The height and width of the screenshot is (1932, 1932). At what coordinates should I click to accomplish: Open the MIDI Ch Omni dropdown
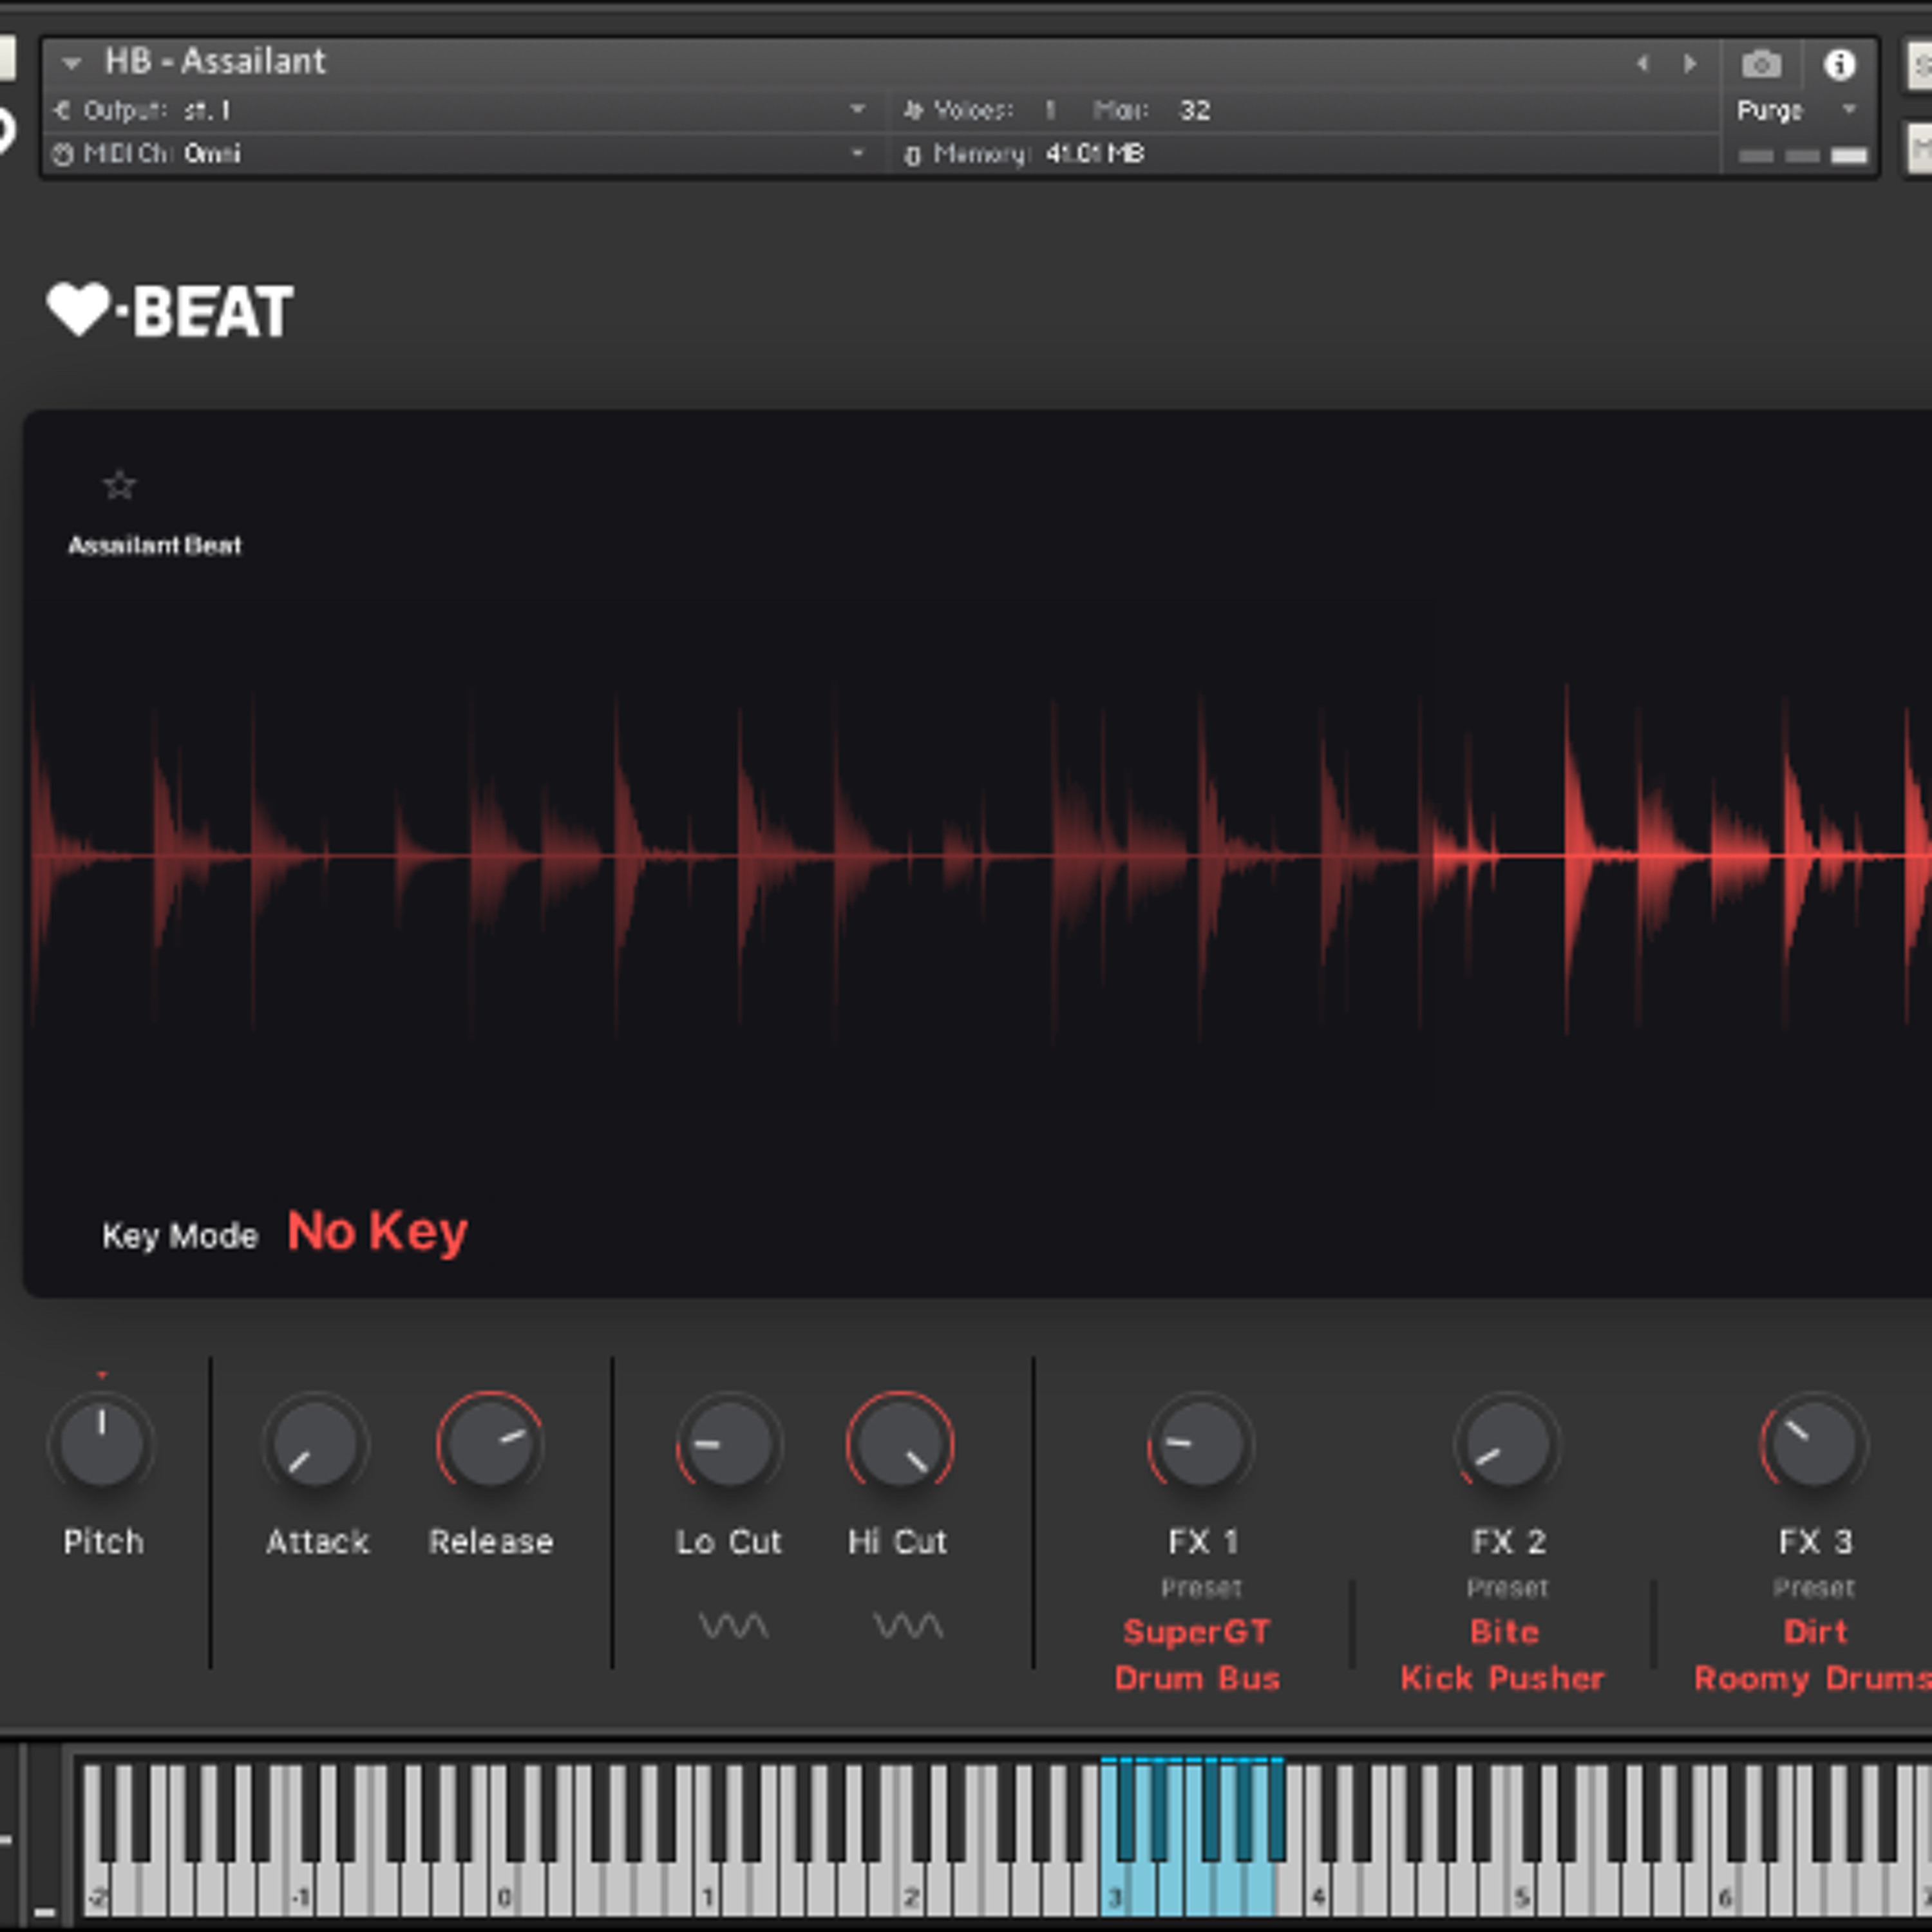pos(460,154)
